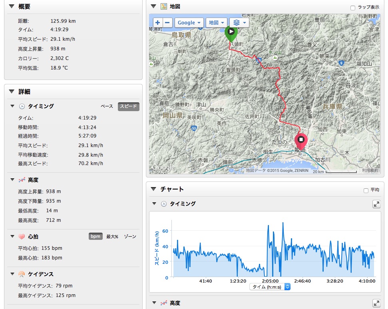
Task: Tick the 平均 checkbox in charts
Action: pos(366,191)
